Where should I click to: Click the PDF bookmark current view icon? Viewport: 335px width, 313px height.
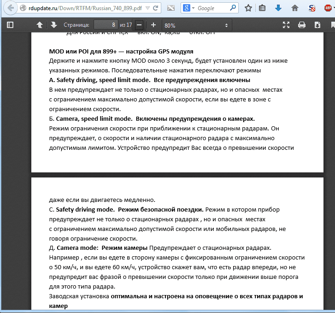[333, 25]
